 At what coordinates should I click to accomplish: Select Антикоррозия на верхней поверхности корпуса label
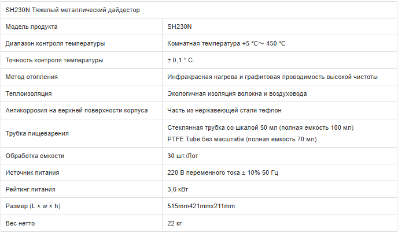pos(76,110)
